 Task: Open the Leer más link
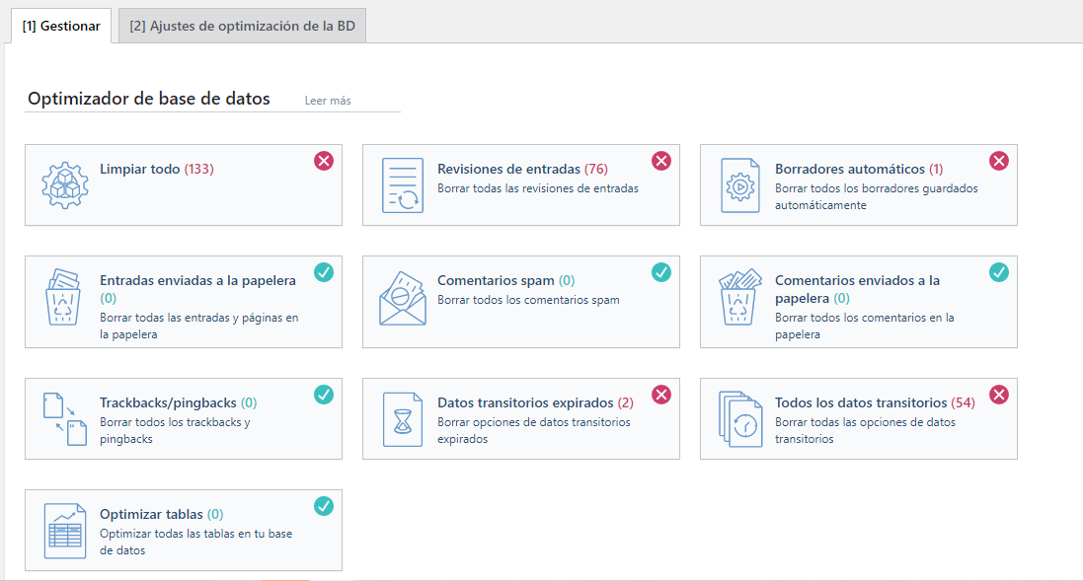(x=327, y=100)
